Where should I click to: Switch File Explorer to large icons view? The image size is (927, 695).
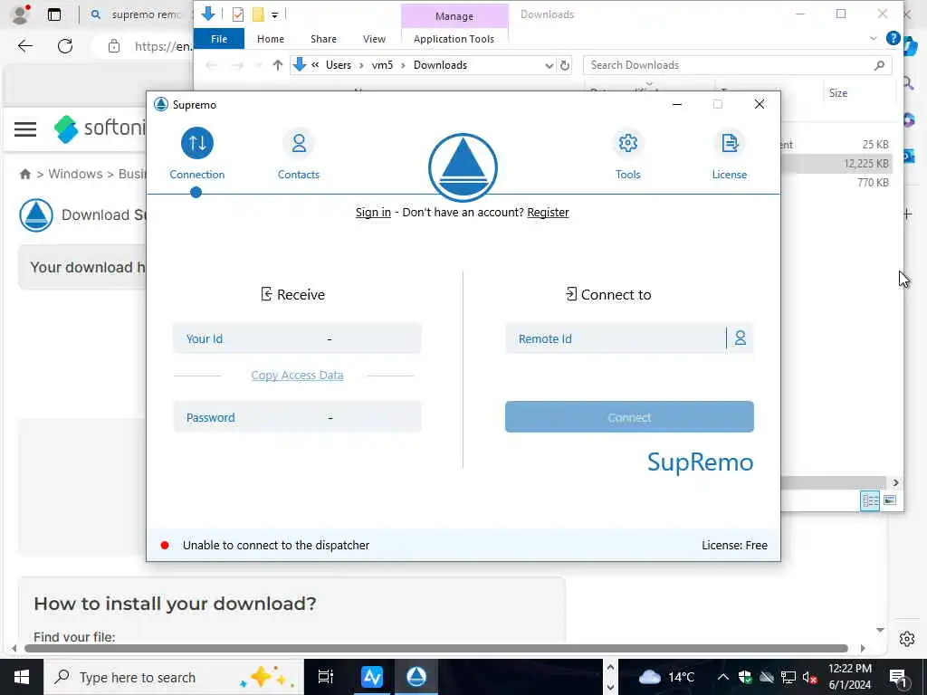click(890, 500)
